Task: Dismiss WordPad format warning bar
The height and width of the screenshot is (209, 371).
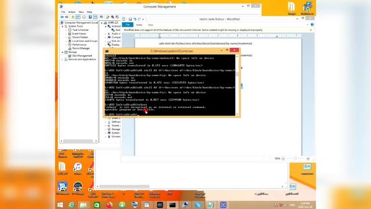Action: point(311,30)
